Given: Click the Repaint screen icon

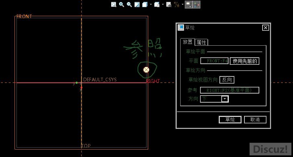Looking at the screenshot, I should coord(137,5).
